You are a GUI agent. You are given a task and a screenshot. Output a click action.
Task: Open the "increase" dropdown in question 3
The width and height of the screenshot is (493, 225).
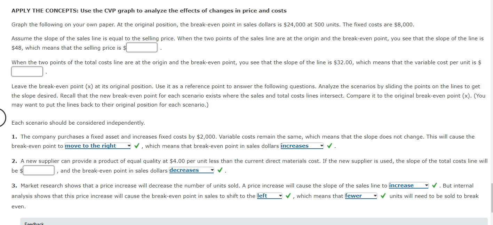[408, 185]
